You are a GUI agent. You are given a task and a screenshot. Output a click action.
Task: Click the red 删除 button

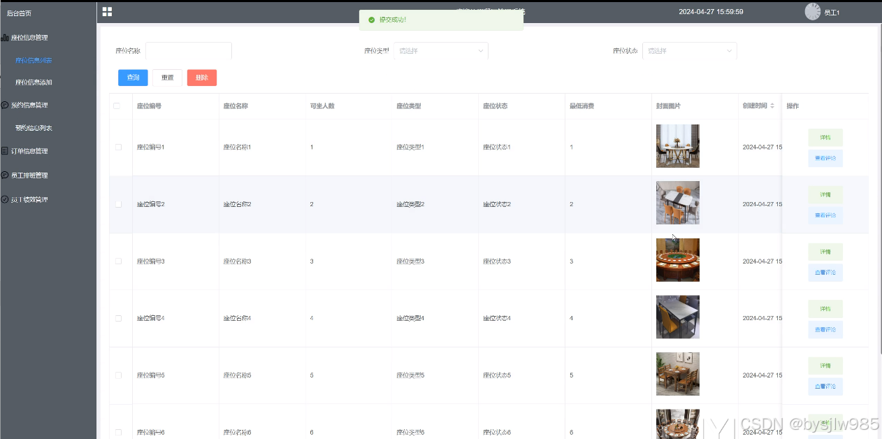tap(202, 78)
